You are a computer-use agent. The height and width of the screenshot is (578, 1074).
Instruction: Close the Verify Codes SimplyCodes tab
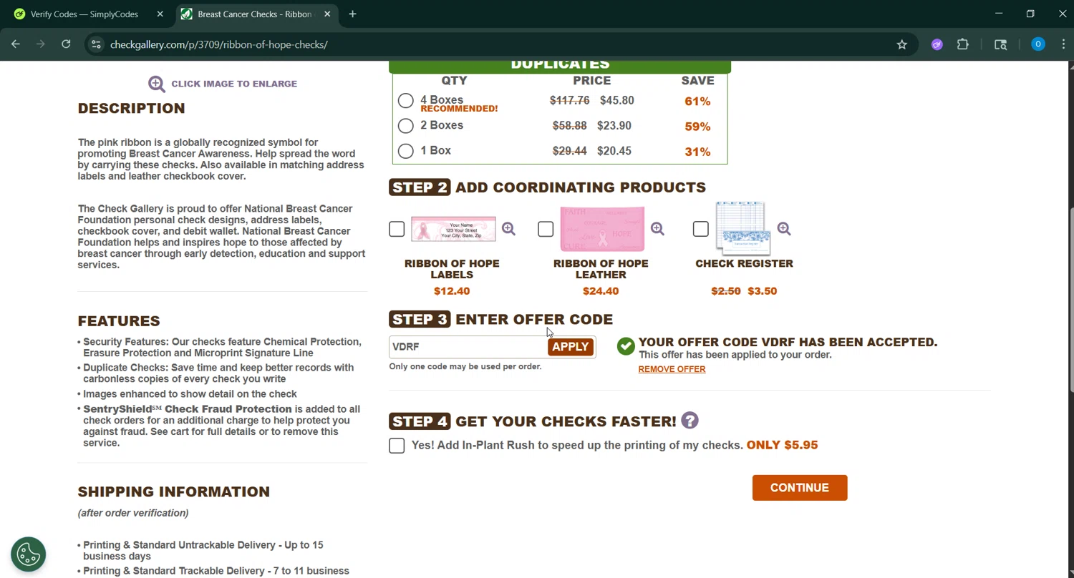[160, 14]
